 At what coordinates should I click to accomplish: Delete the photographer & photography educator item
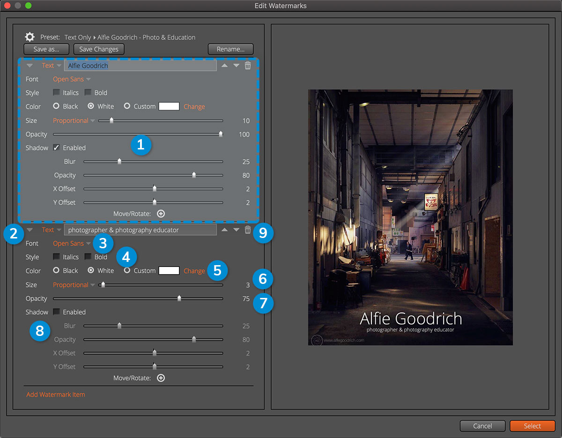coord(248,230)
